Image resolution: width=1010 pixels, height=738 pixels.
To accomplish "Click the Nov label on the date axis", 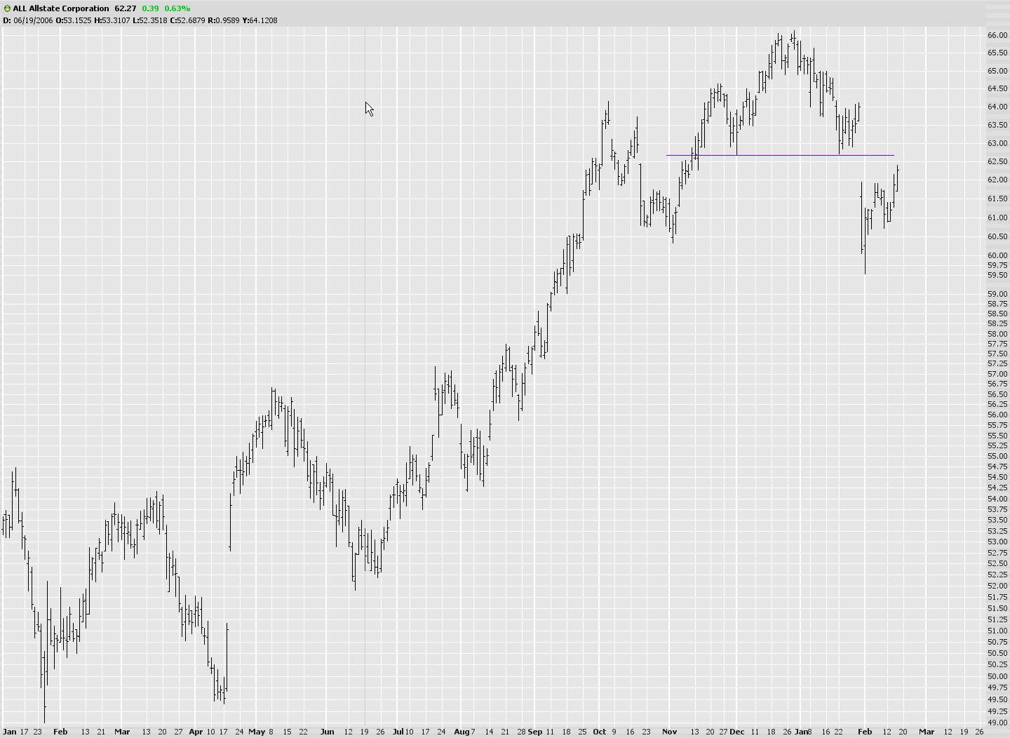I will (x=670, y=732).
